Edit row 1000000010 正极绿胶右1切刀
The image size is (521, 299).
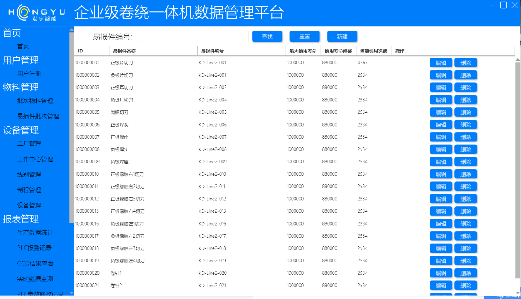point(441,174)
